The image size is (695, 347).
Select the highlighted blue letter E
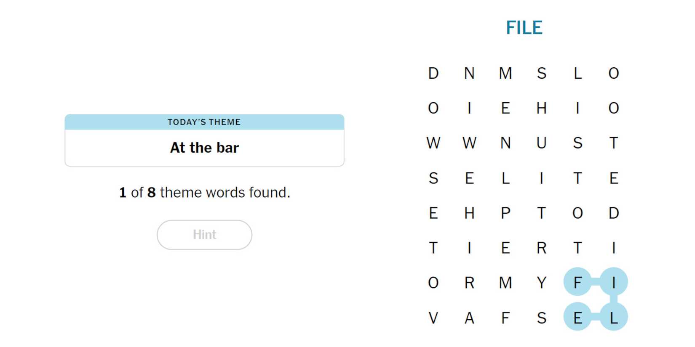pos(577,318)
